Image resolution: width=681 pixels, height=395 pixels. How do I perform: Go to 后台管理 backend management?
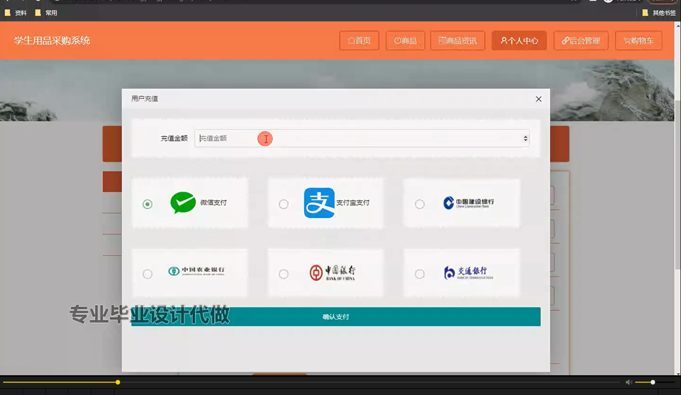pyautogui.click(x=581, y=40)
